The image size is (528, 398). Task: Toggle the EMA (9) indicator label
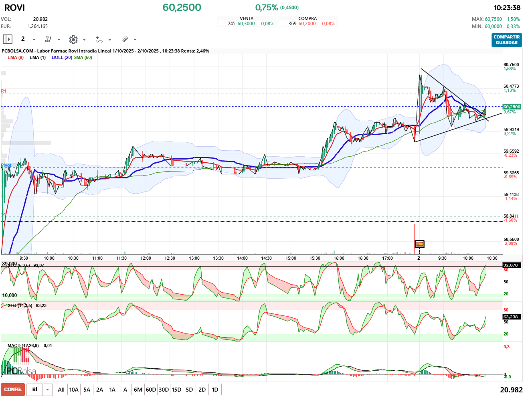pos(16,57)
